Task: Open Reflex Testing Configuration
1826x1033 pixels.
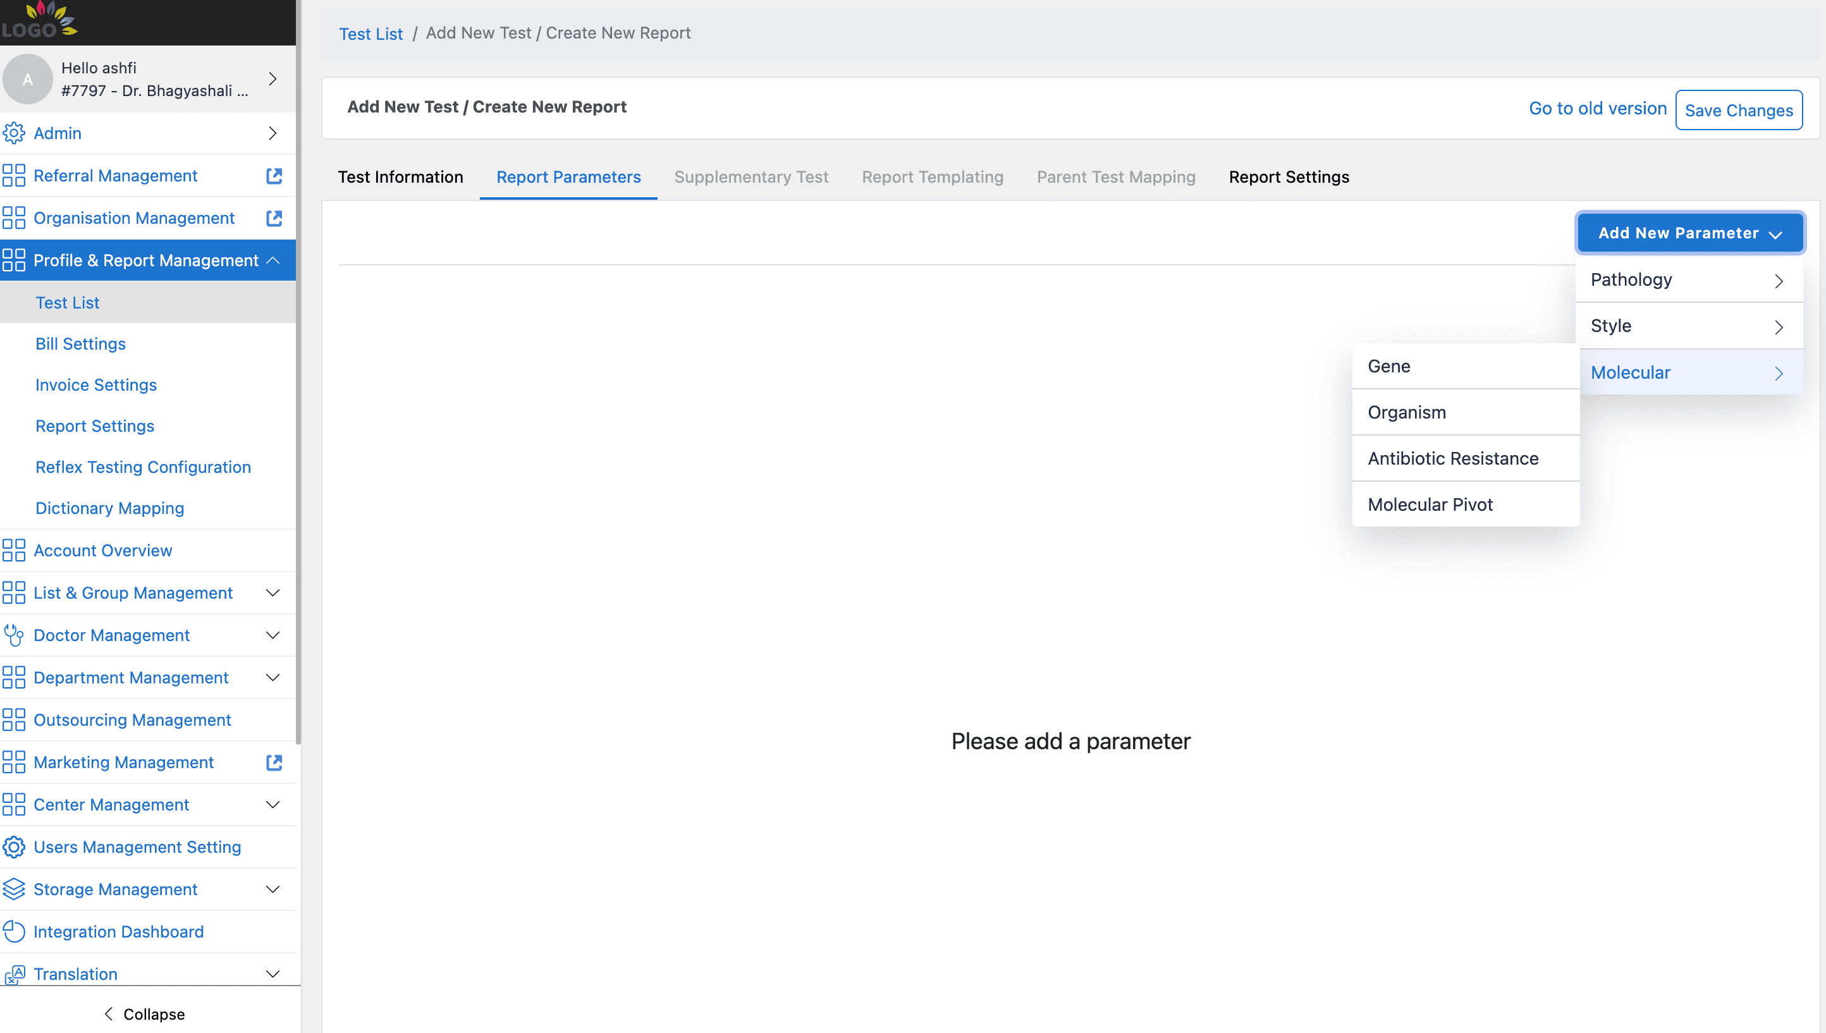Action: (147, 467)
